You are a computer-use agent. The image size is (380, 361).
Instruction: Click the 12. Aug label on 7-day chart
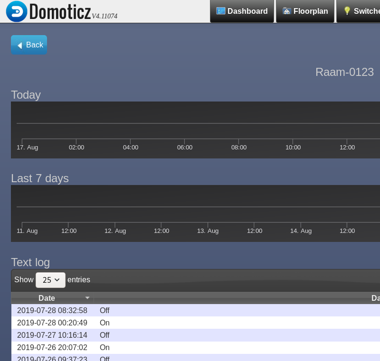point(115,231)
